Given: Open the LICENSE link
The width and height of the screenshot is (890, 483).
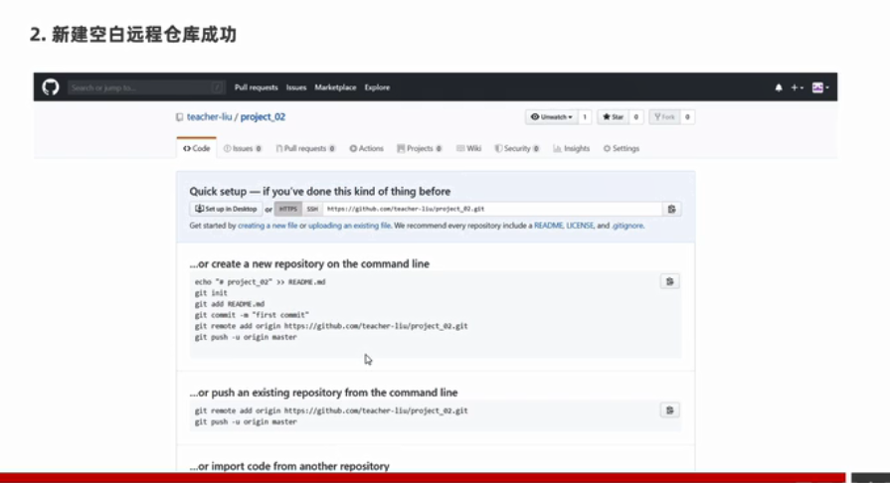Looking at the screenshot, I should click(x=580, y=226).
